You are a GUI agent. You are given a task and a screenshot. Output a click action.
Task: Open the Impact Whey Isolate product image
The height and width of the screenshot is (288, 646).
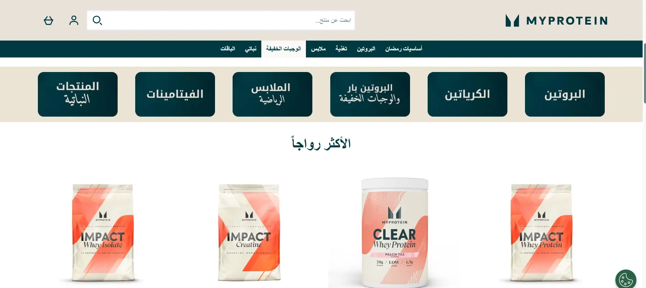[103, 233]
